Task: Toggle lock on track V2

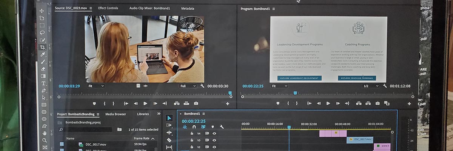Action: 192,147
